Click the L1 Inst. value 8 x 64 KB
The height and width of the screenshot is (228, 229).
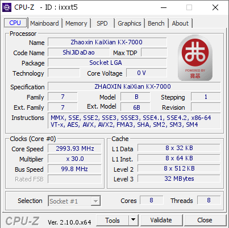[179, 158]
